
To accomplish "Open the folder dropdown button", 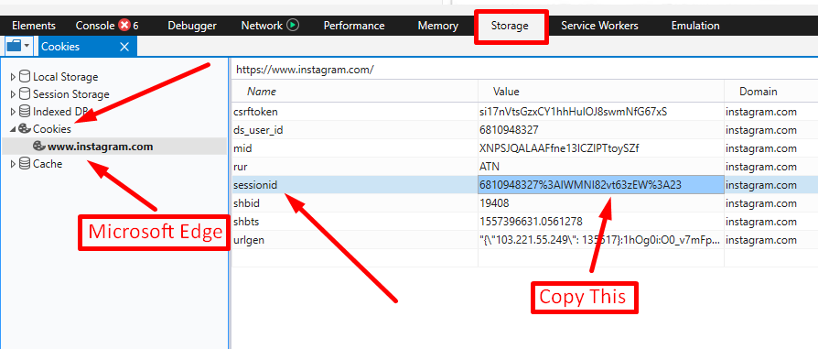I will (x=18, y=46).
